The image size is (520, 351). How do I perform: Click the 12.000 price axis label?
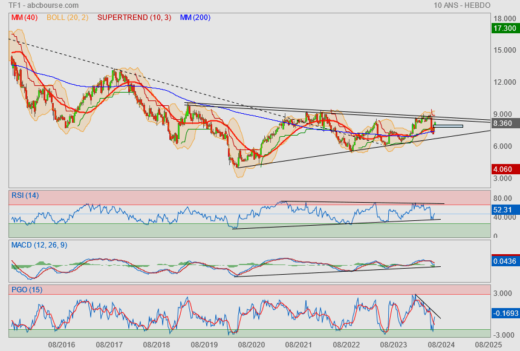(505, 82)
